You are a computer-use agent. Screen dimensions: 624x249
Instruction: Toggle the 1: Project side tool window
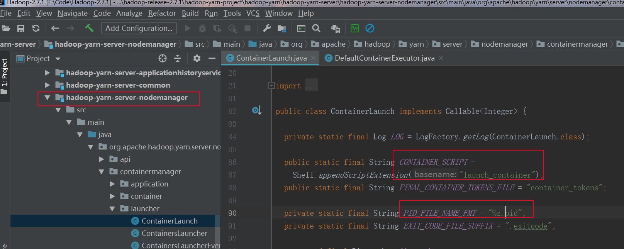click(x=4, y=76)
